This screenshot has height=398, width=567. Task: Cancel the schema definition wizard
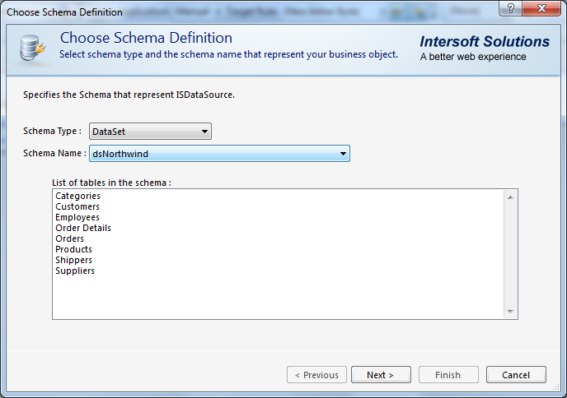(x=516, y=375)
